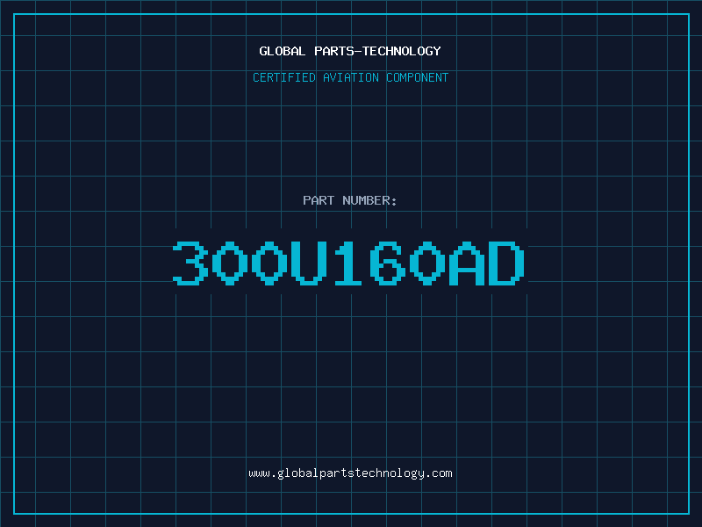702x527 pixels.
Task: Click the word NUMBER: in the label
Action: coord(369,200)
